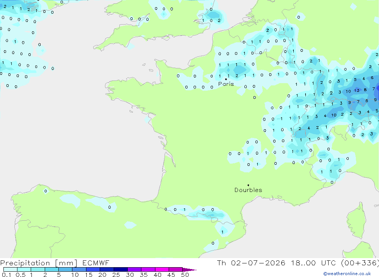Pick the 5–10 mm legend swatch

tap(66, 269)
